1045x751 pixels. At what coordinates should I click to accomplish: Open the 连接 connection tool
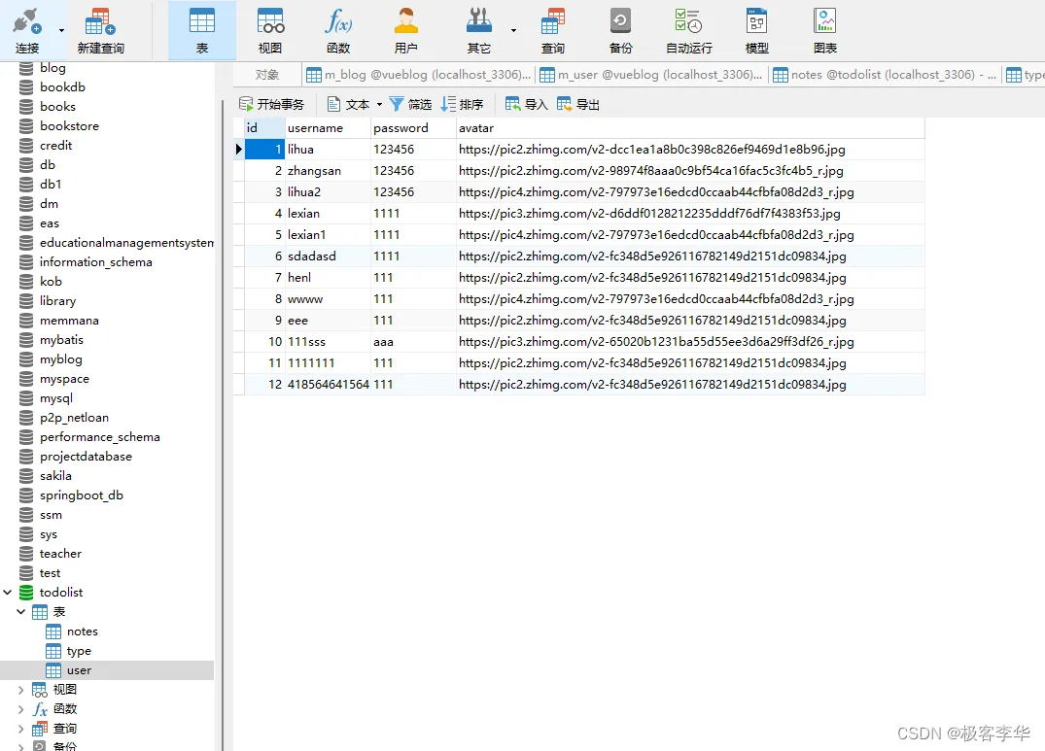pyautogui.click(x=26, y=31)
